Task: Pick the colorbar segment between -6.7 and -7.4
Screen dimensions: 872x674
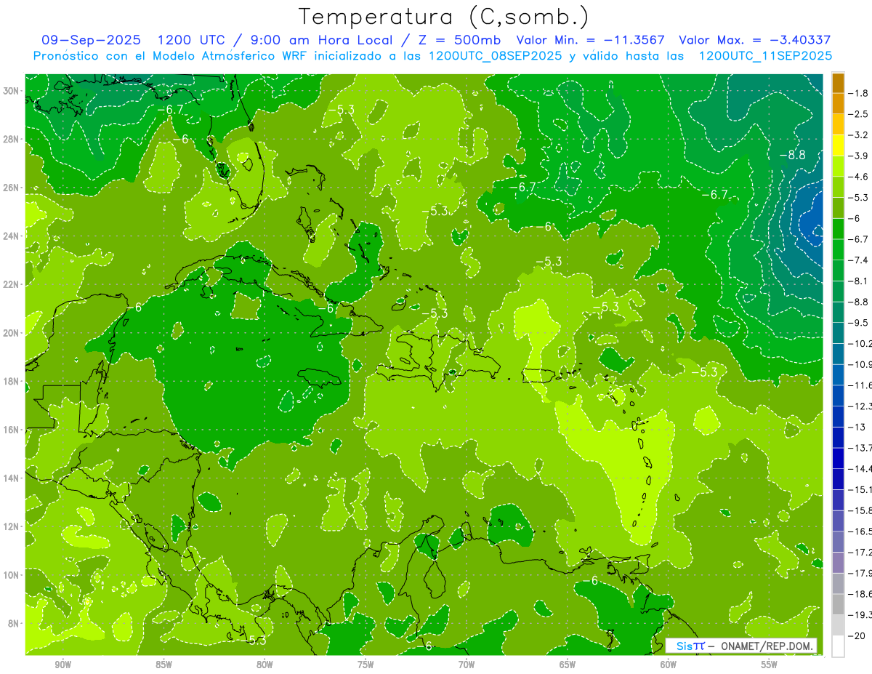Action: [838, 249]
